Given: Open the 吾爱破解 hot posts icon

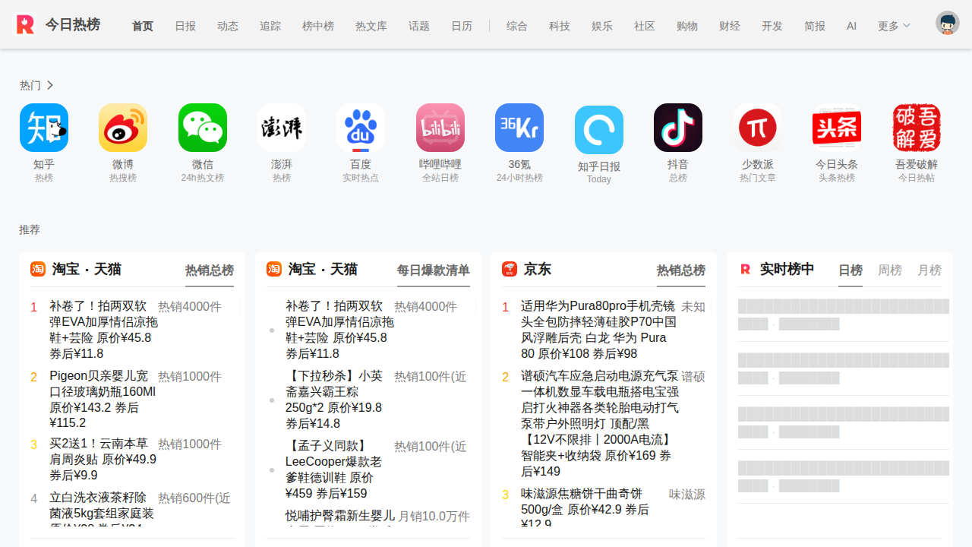Looking at the screenshot, I should click(x=917, y=128).
